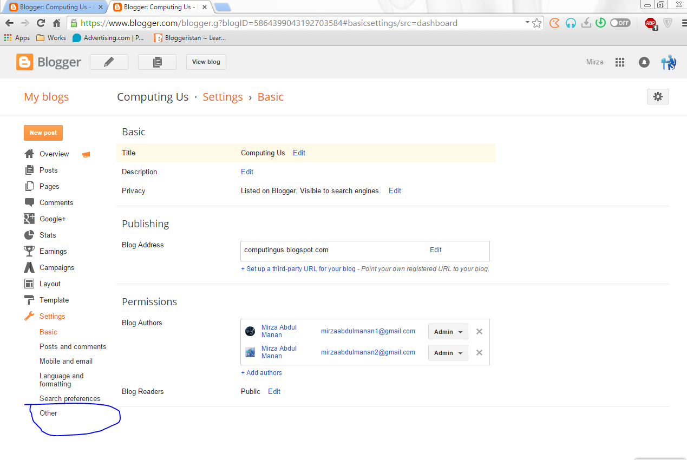687x460 pixels.
Task: Click the Layout icon in sidebar
Action: (29, 284)
